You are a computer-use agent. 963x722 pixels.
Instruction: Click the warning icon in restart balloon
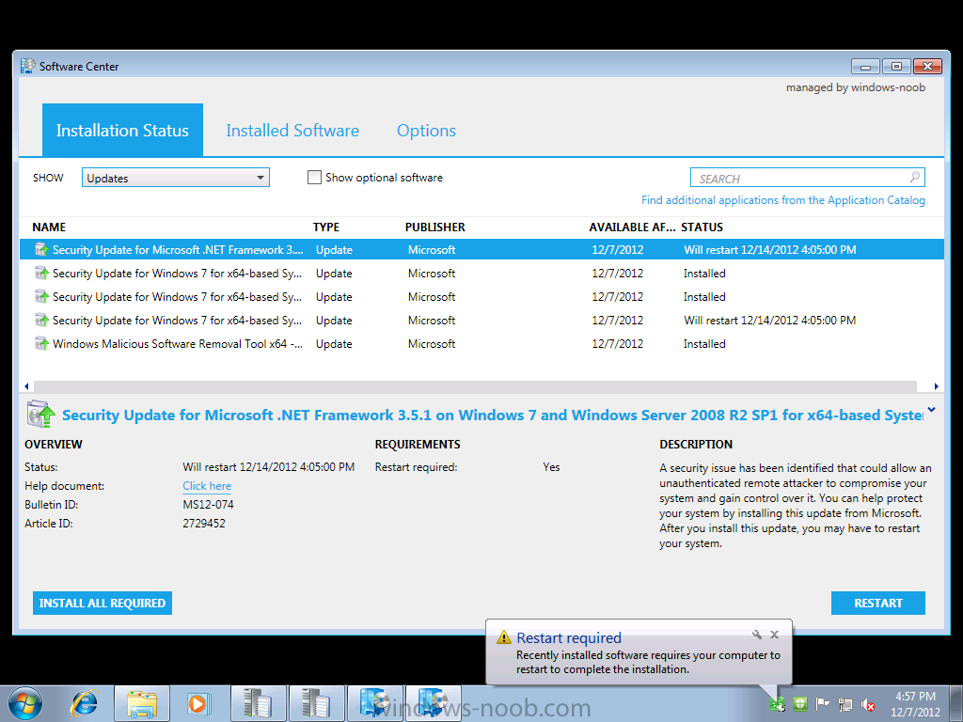click(x=504, y=637)
